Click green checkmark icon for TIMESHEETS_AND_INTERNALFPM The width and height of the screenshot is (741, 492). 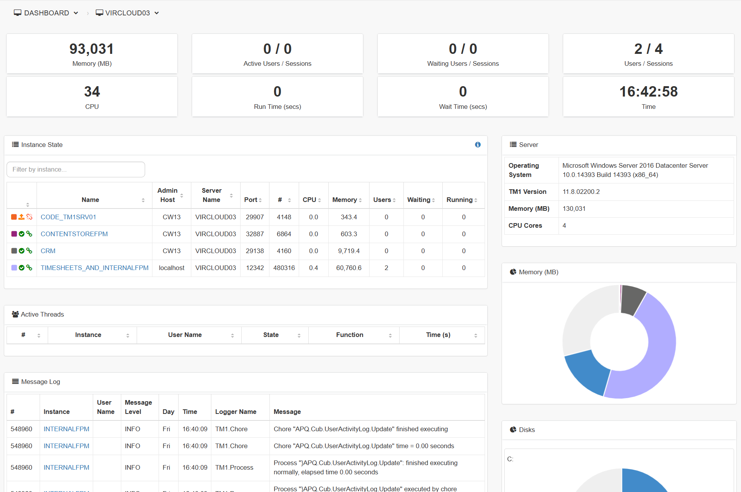tap(22, 268)
